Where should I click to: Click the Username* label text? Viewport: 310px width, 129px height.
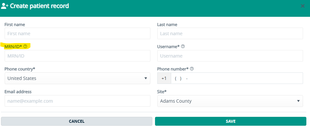pos(168,47)
